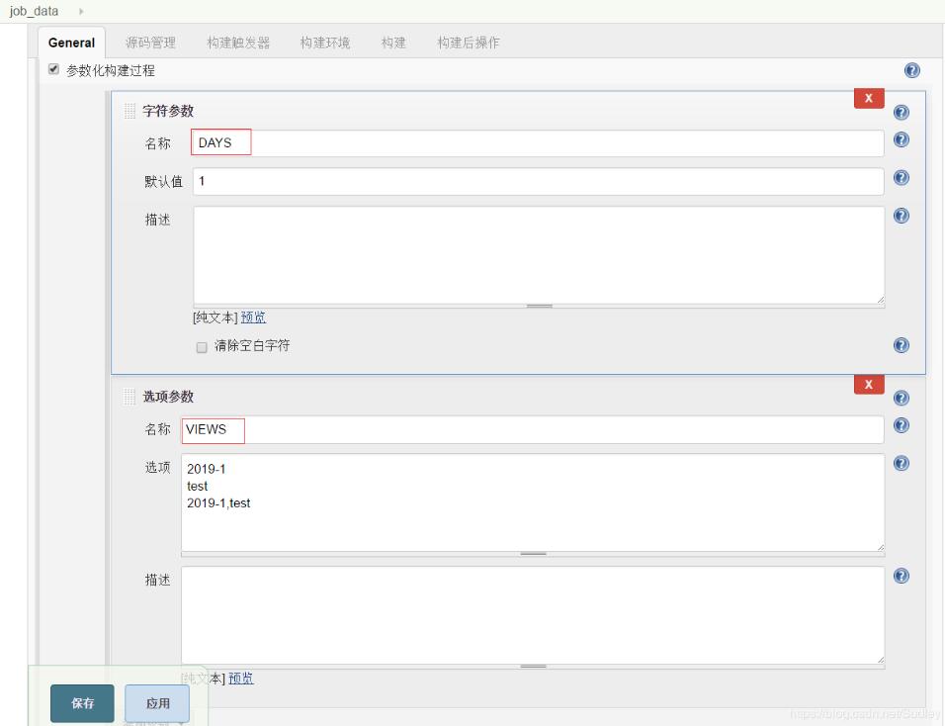Open help for the 默认值 field
The width and height of the screenshot is (945, 726).
pos(901,178)
